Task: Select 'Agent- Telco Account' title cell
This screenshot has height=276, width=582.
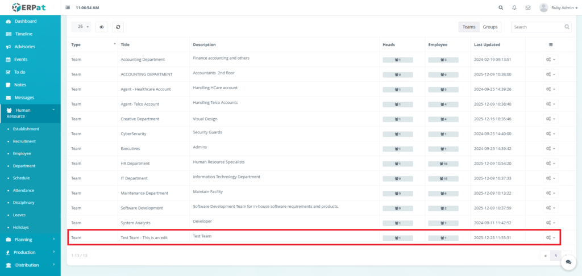Action: click(140, 104)
